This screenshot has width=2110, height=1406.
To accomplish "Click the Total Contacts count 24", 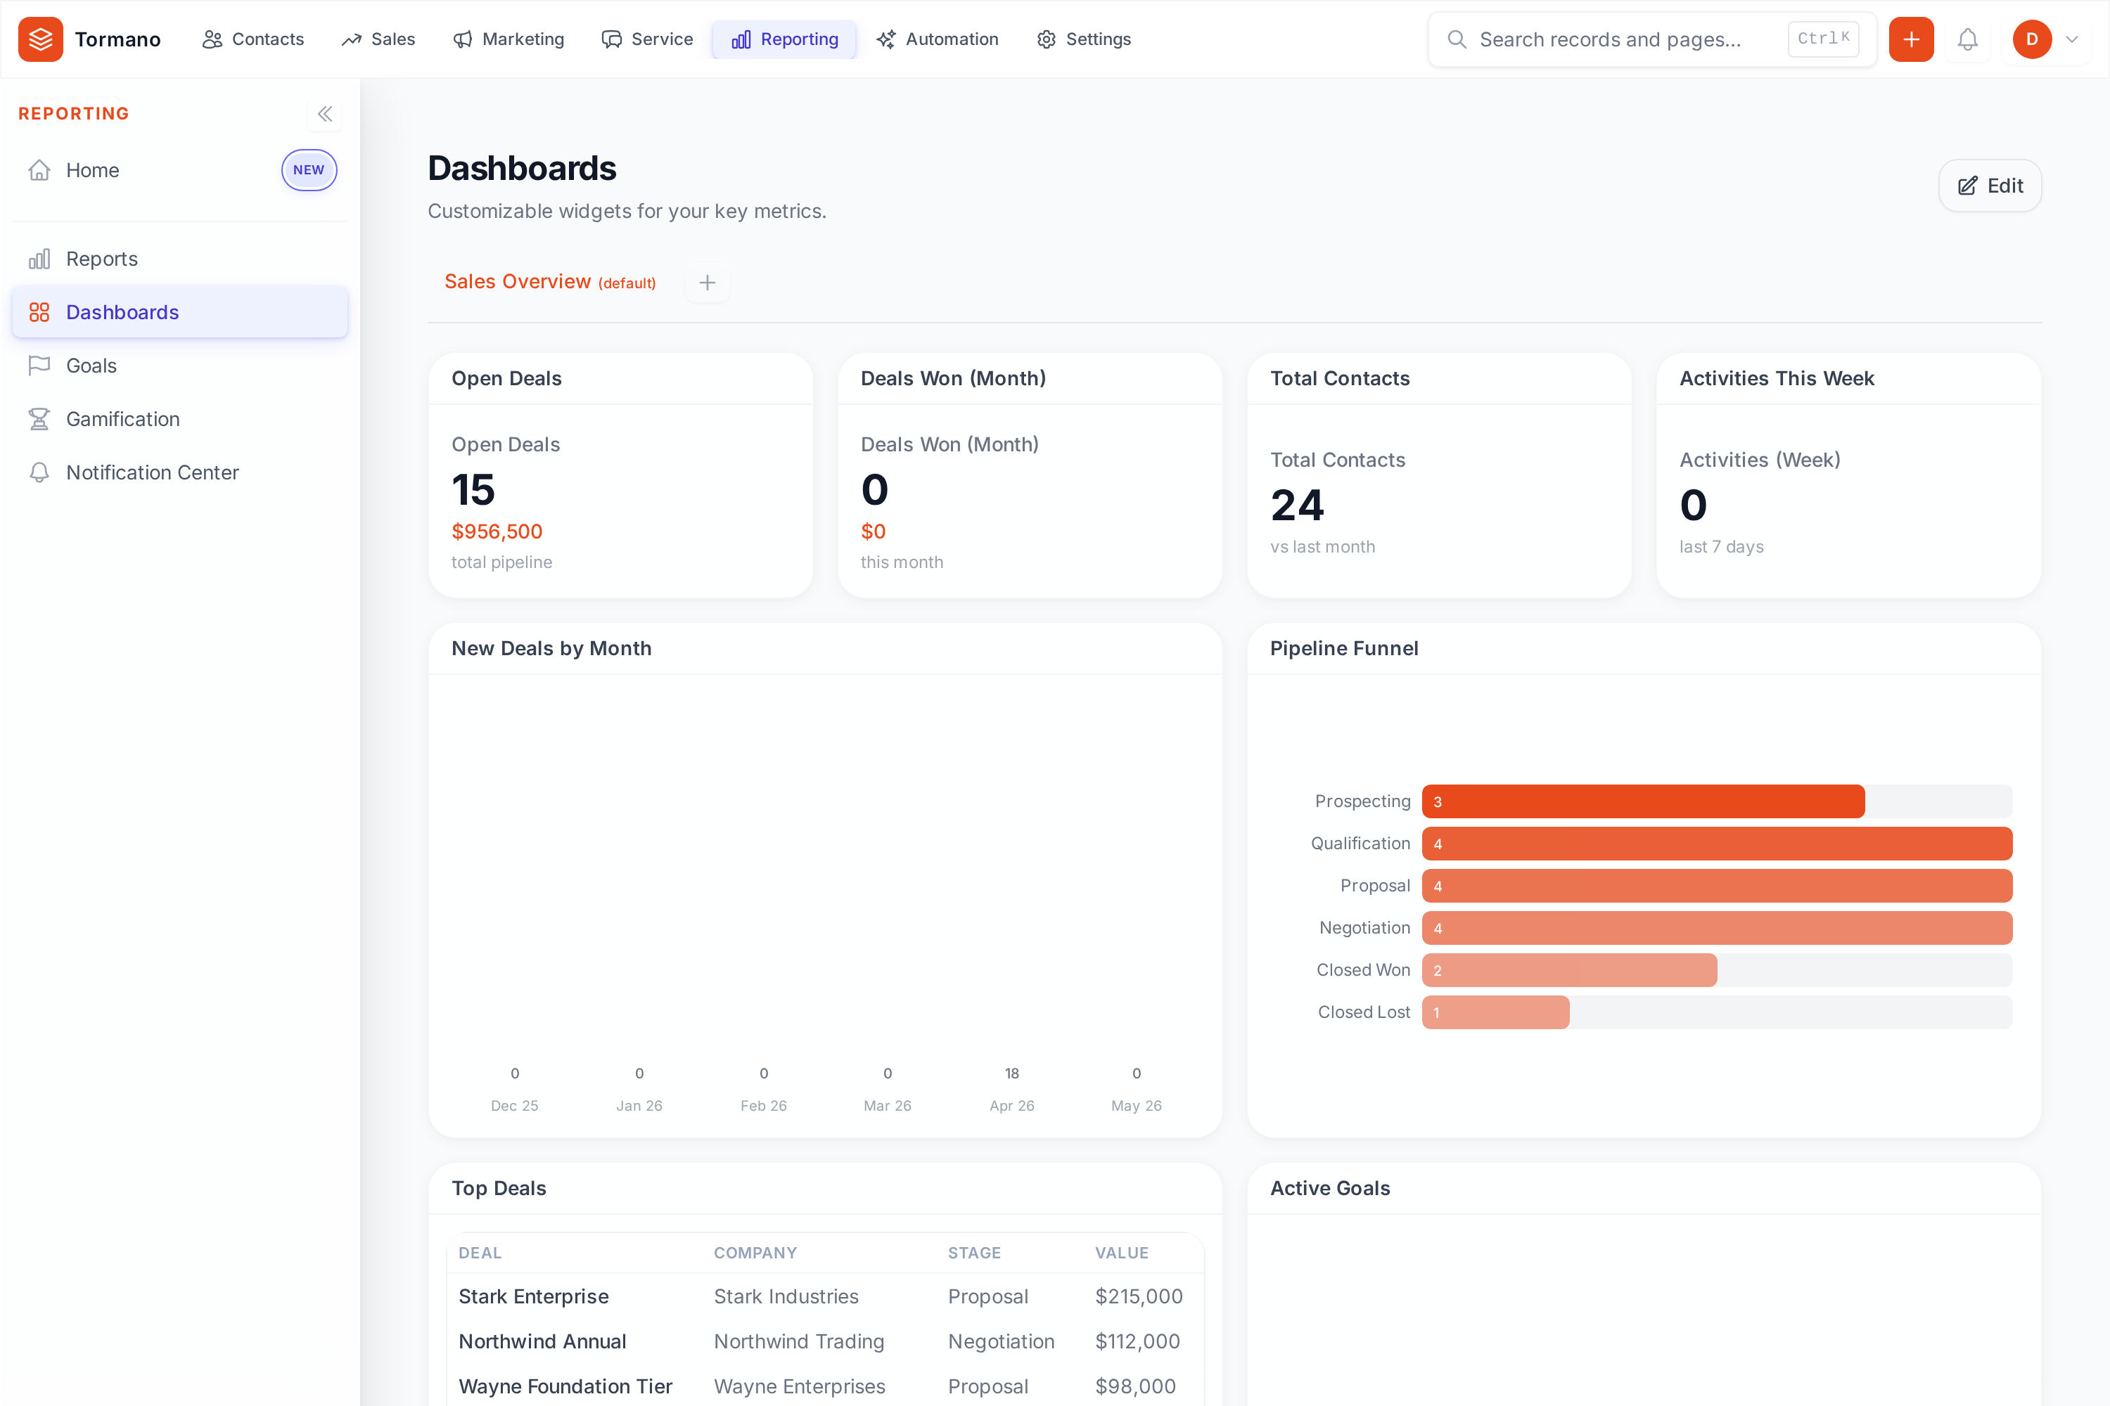I will click(x=1297, y=505).
